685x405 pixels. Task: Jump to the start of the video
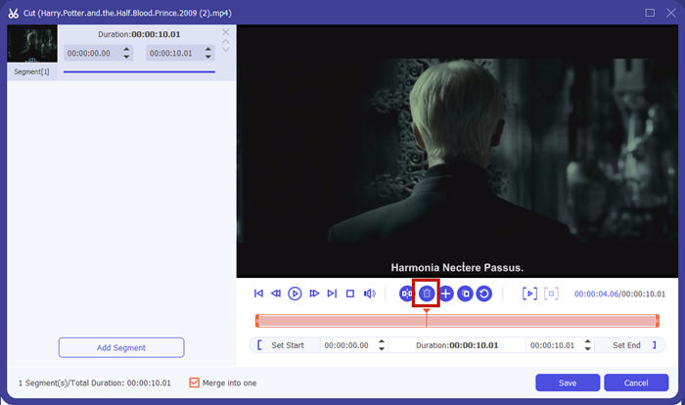pos(258,293)
